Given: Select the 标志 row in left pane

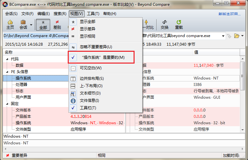Looking at the screenshot, I should [x=36, y=91].
